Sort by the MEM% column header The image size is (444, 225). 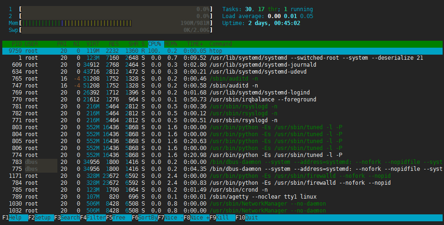click(171, 44)
